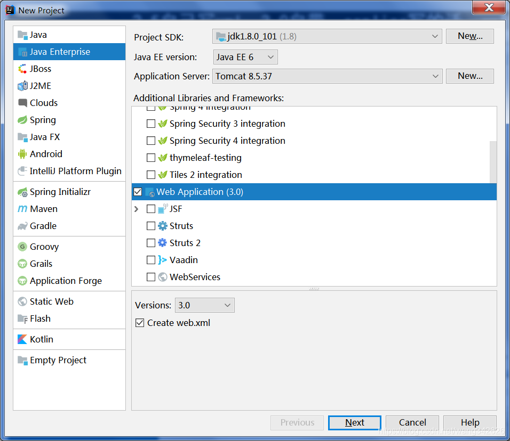Click the Kotlin K icon
This screenshot has height=441, width=510.
click(x=22, y=339)
